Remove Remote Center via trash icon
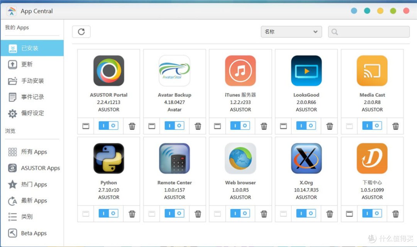The width and height of the screenshot is (417, 247). click(198, 214)
